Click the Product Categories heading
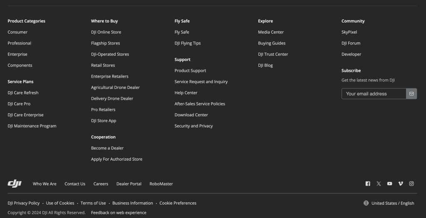The image size is (426, 218). (x=26, y=21)
